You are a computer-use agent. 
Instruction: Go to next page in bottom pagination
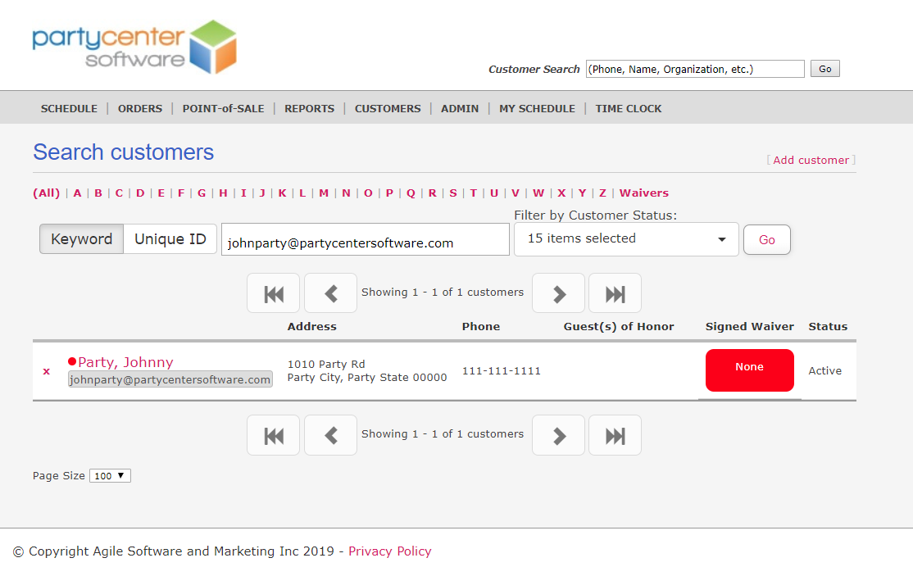[558, 435]
